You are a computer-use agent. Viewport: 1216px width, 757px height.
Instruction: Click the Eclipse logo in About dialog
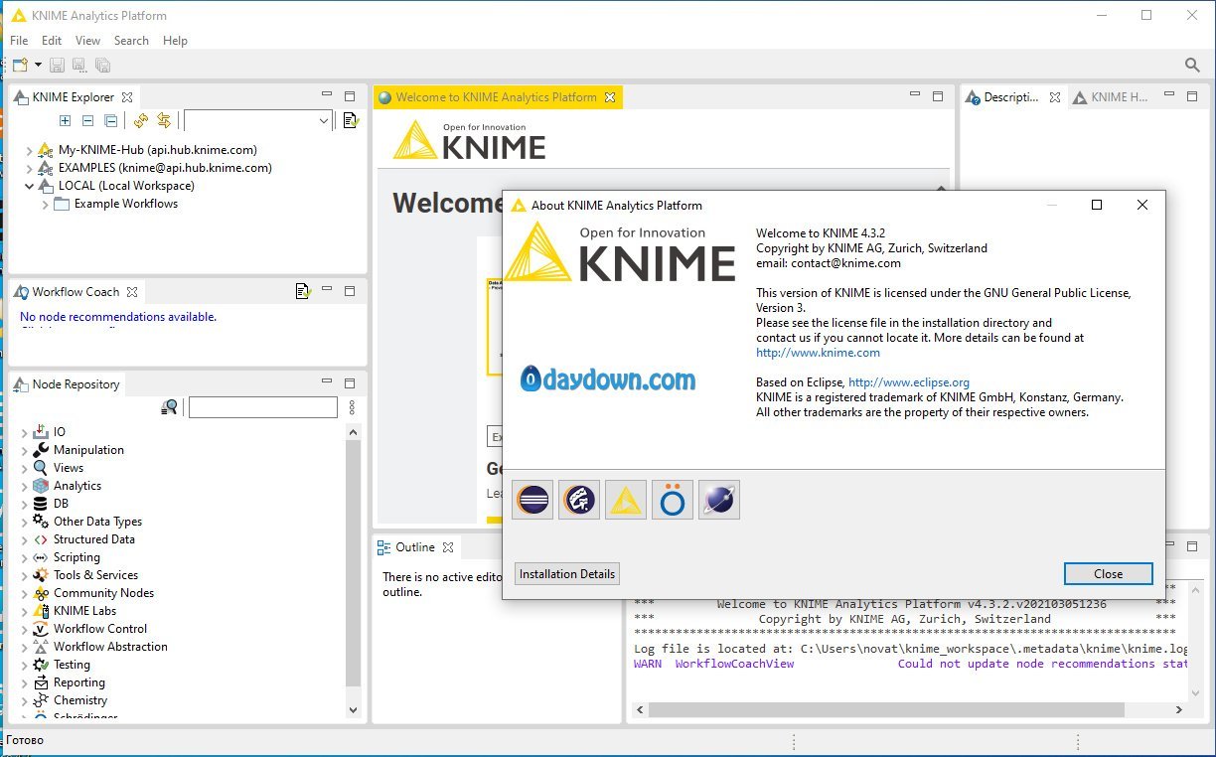click(x=532, y=500)
